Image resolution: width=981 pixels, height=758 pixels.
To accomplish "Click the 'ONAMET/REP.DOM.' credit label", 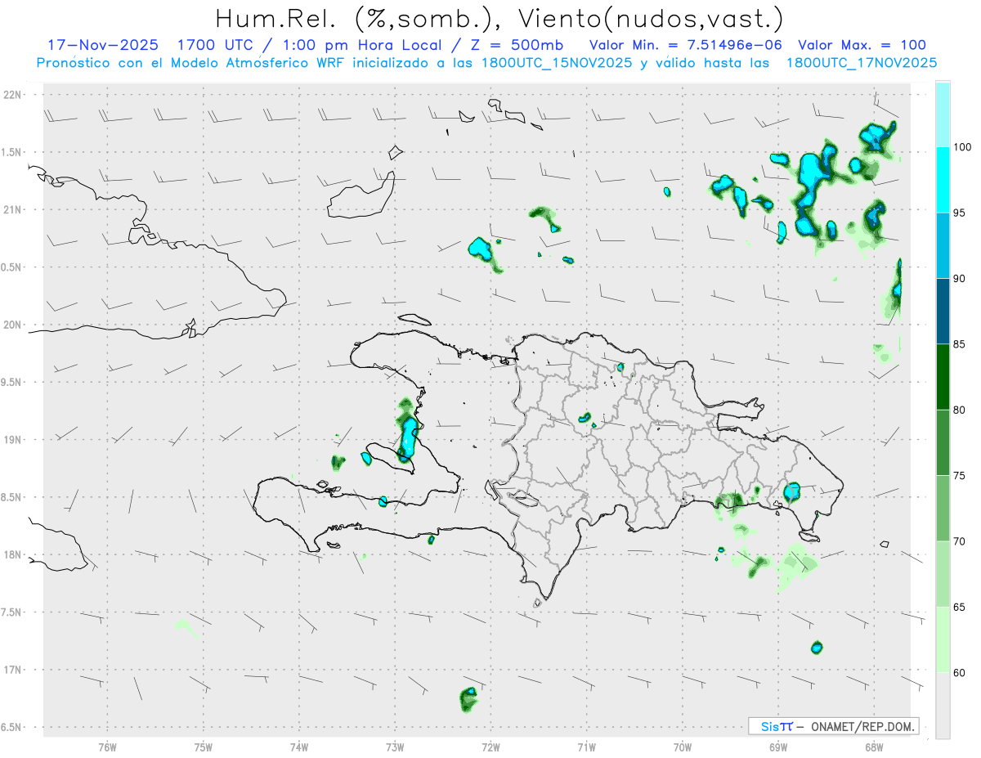I will coord(862,726).
